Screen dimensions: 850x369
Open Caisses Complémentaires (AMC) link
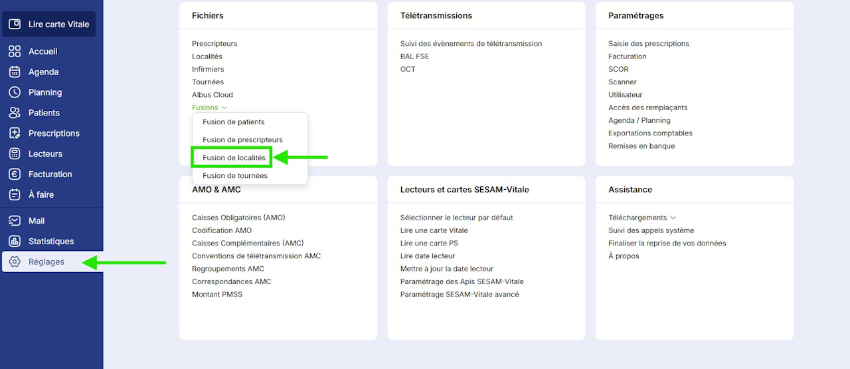tap(248, 243)
